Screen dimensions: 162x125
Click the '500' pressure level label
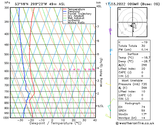pyautogui.click(x=7, y=54)
